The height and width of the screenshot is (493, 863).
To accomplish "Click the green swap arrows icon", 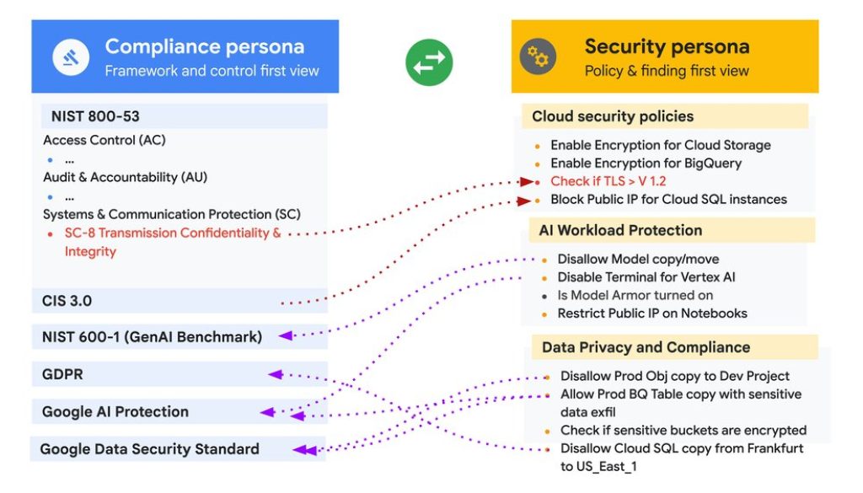I will (x=429, y=62).
